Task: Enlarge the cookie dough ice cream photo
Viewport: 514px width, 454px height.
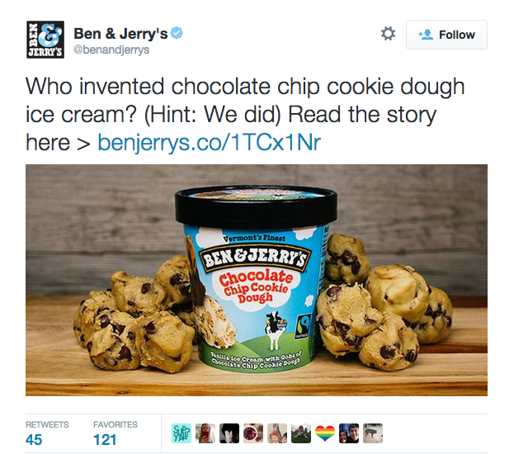Action: (x=257, y=280)
